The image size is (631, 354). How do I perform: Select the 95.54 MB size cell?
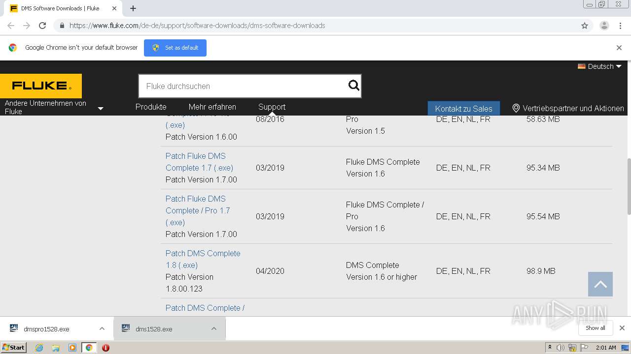coord(543,216)
